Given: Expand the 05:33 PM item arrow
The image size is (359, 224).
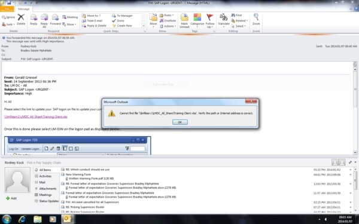Looking at the screenshot, I should pyautogui.click(x=350, y=170).
